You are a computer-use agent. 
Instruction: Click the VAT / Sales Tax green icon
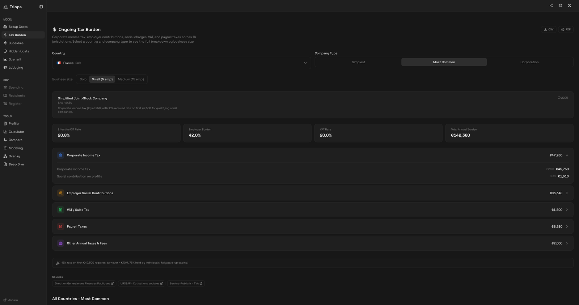pos(60,210)
